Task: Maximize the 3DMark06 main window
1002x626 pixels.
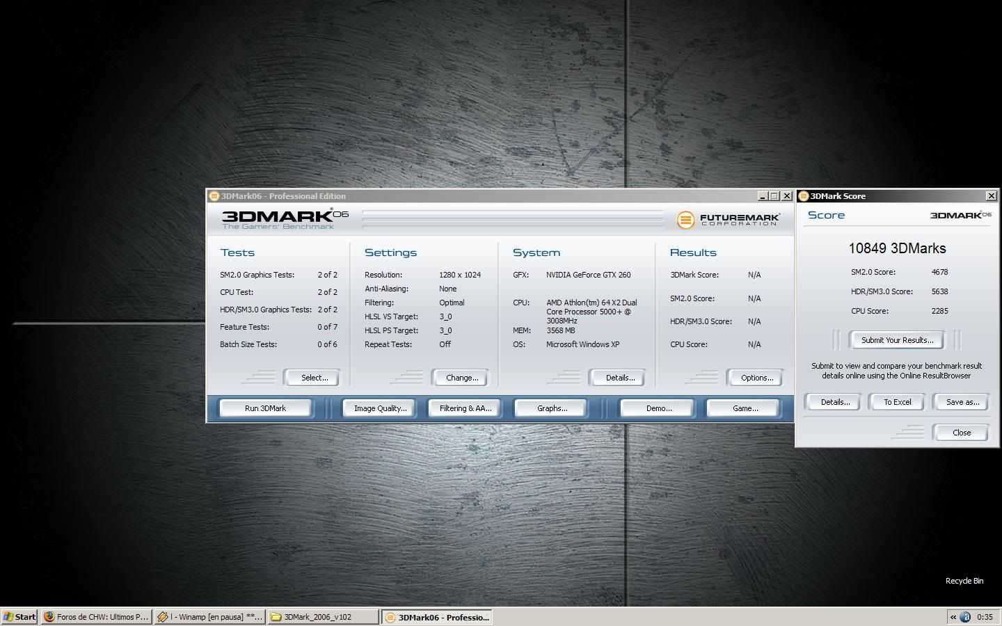Action: 774,196
